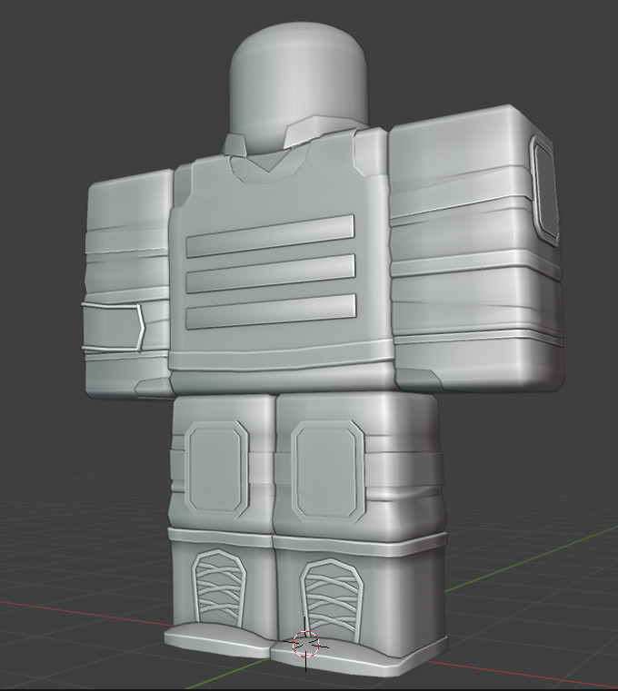
Task: Click the middle stripe on chest vest
Action: 271,273
